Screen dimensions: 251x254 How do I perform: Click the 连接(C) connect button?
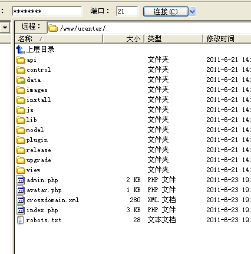pos(166,12)
